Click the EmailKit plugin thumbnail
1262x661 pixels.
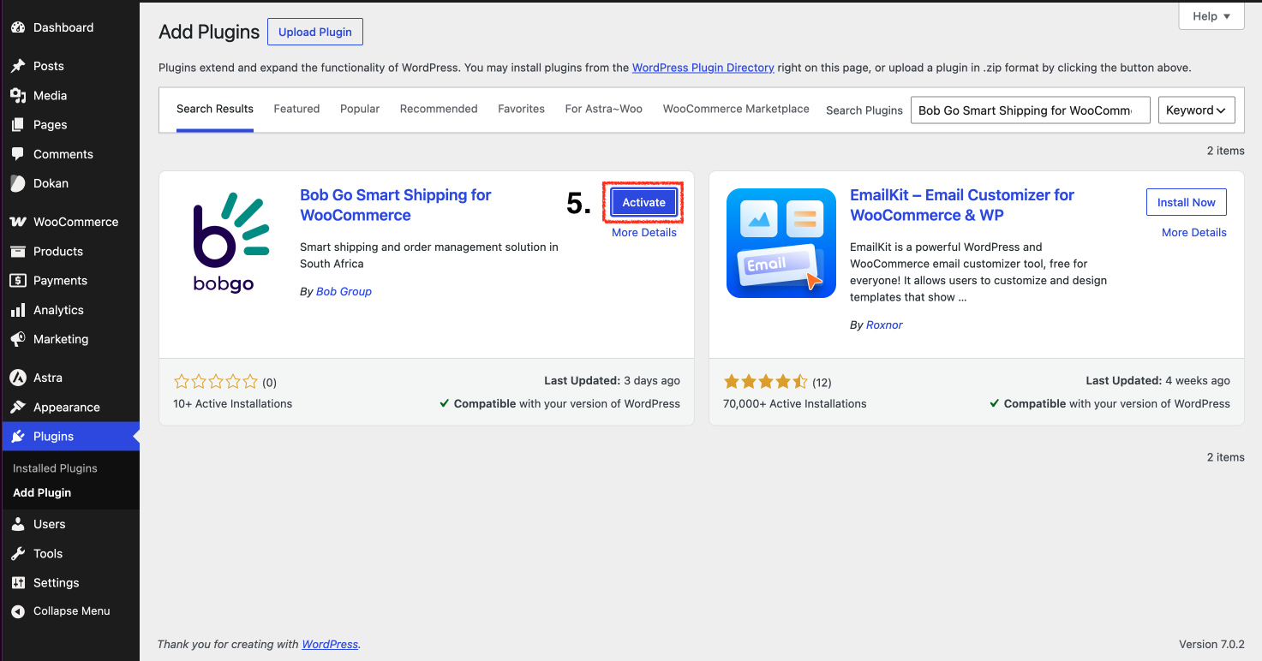click(781, 243)
